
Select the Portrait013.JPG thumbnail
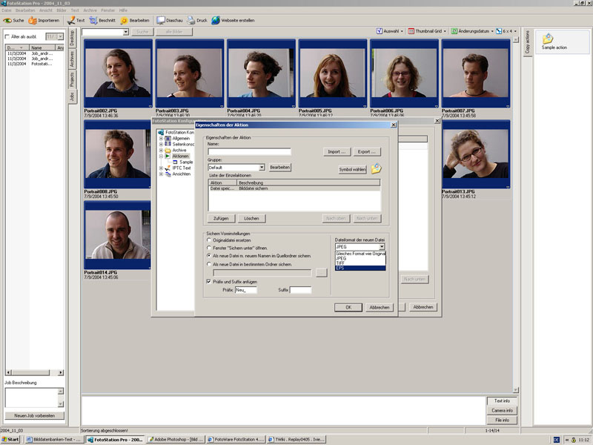[x=476, y=154]
